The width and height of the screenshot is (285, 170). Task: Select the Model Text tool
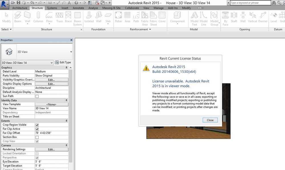point(194,19)
